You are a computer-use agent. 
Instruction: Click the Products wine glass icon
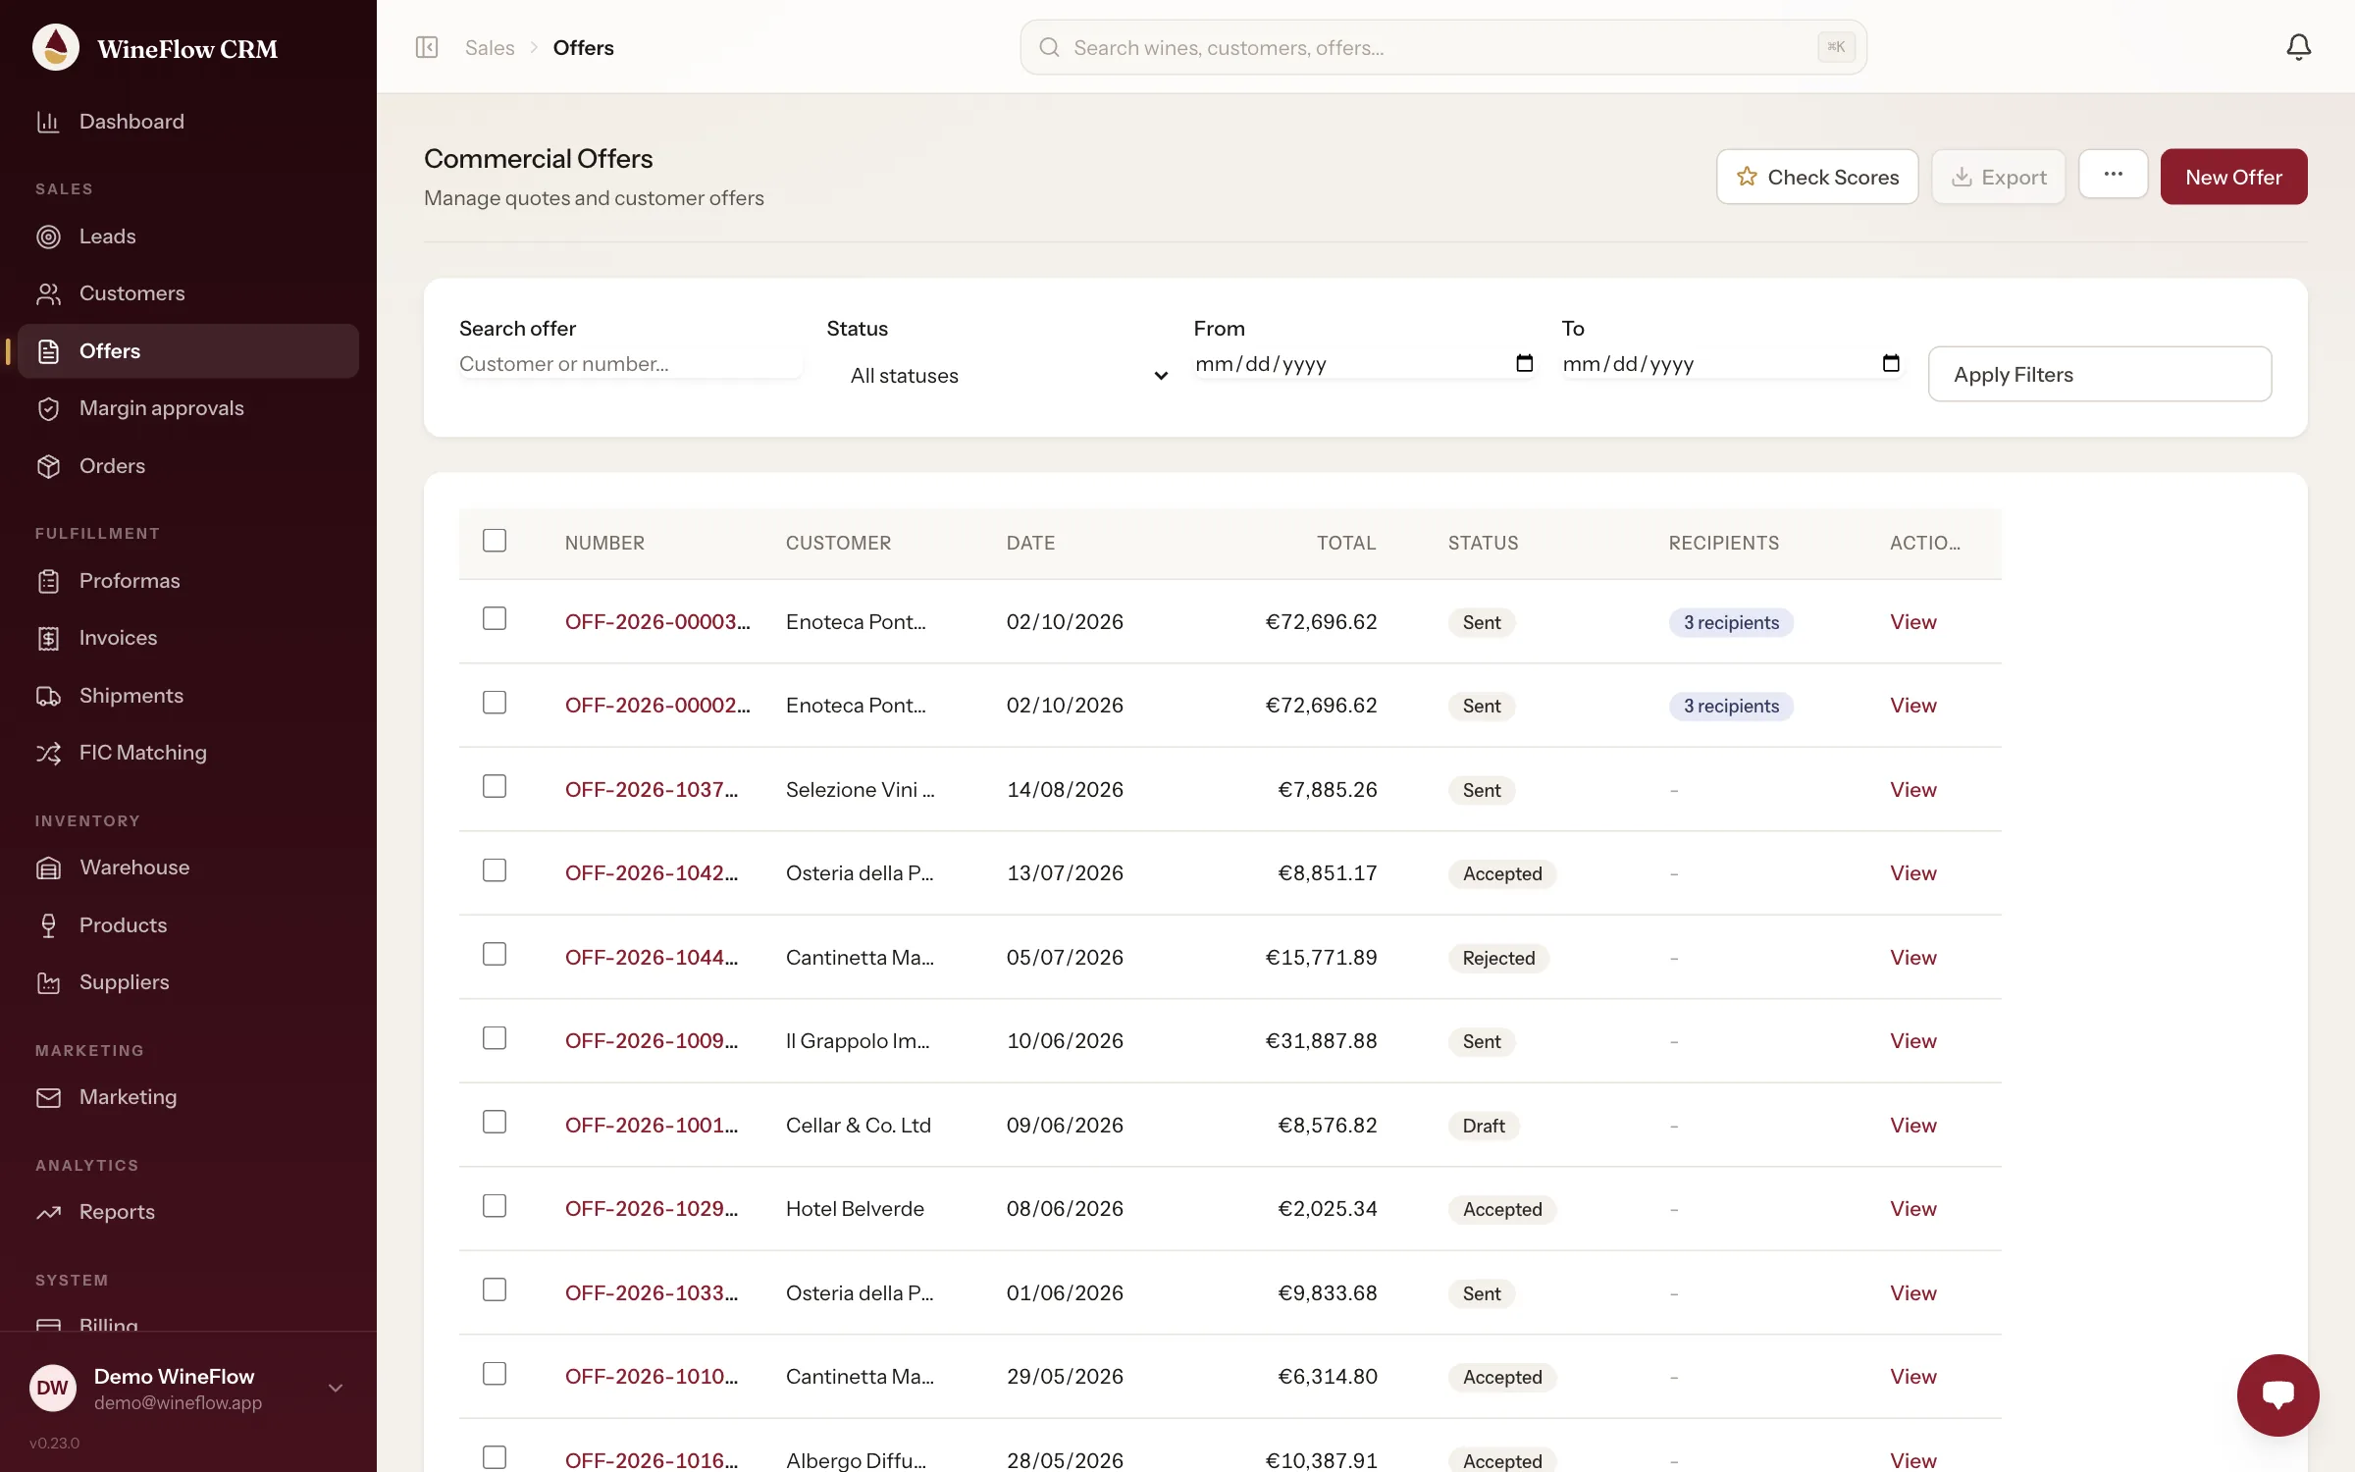click(x=48, y=925)
